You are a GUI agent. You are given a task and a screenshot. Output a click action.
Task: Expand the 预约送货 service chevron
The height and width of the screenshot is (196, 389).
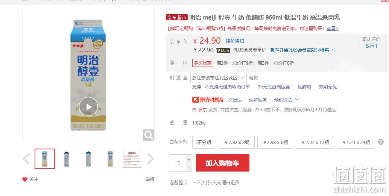pyautogui.click(x=298, y=99)
